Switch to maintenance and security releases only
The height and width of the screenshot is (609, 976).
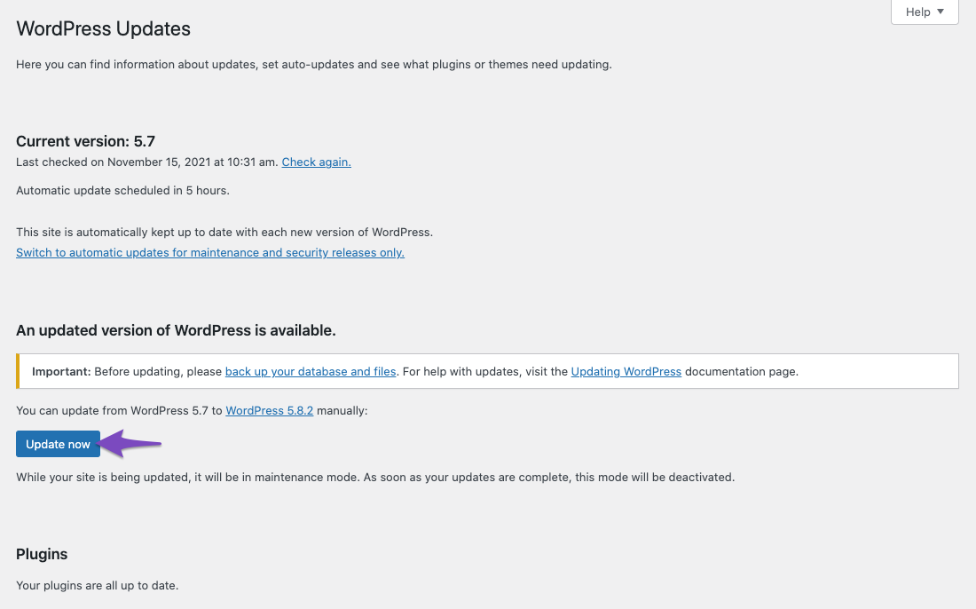(210, 252)
